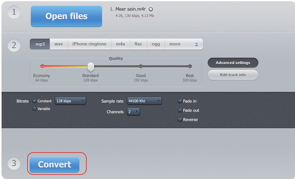Viewport: 295px width, 179px height.
Task: Pick the flac format tab
Action: pyautogui.click(x=138, y=44)
